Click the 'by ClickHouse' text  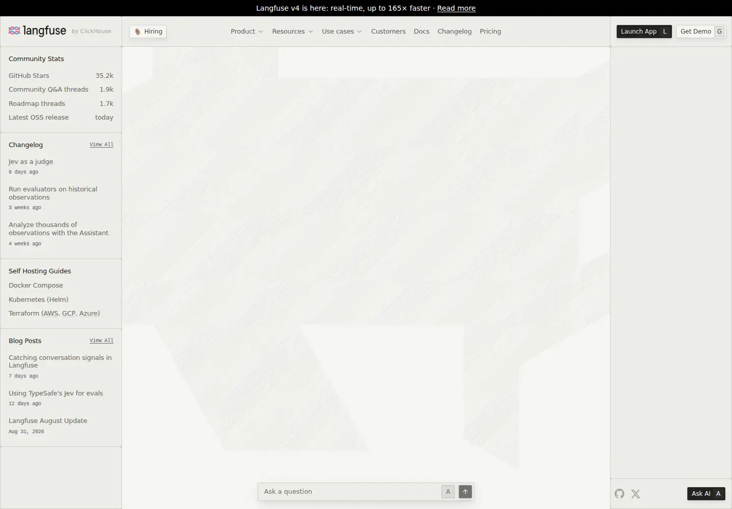click(x=91, y=32)
